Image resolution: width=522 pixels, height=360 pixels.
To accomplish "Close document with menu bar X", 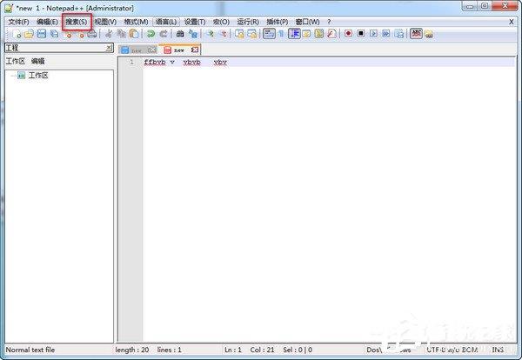I will pyautogui.click(x=512, y=22).
